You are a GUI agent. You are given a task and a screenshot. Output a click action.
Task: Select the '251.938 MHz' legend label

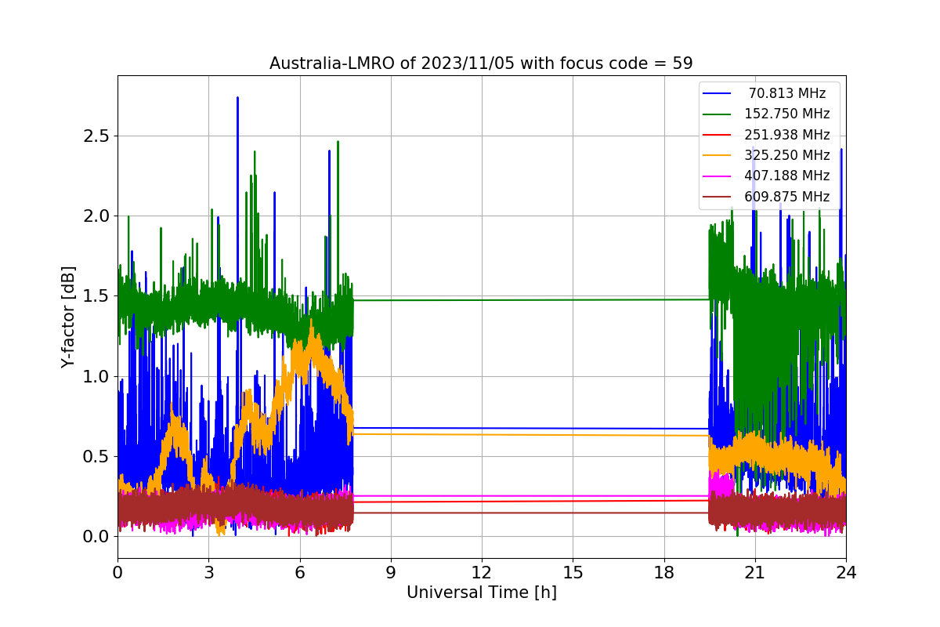787,135
